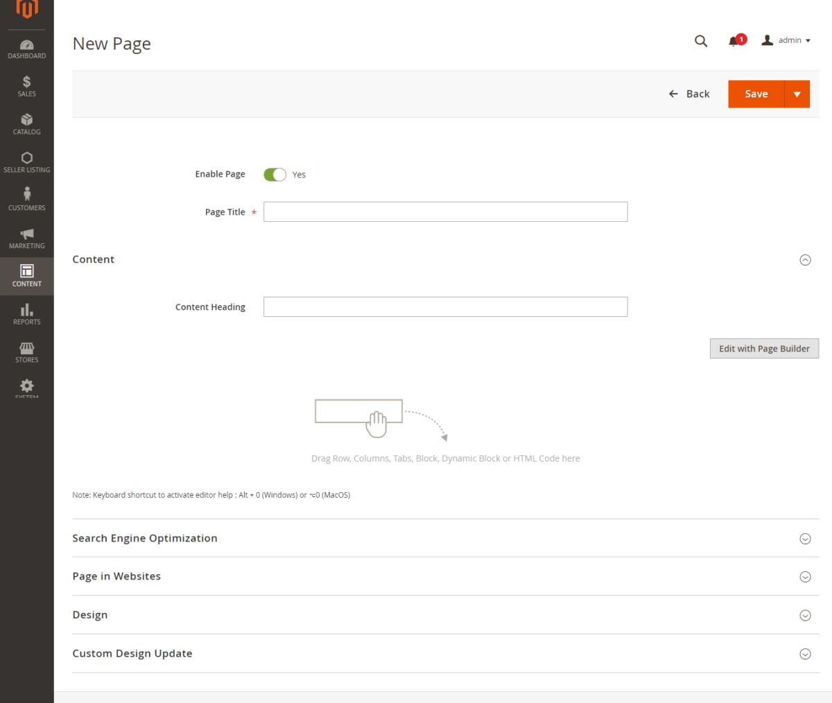The width and height of the screenshot is (832, 703).
Task: Click the Magento logo icon
Action: click(x=27, y=9)
